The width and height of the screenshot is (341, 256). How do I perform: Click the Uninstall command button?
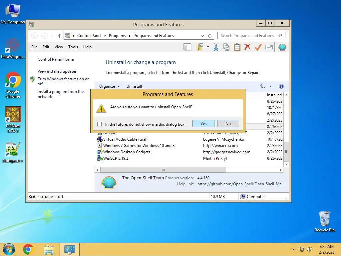(x=134, y=86)
